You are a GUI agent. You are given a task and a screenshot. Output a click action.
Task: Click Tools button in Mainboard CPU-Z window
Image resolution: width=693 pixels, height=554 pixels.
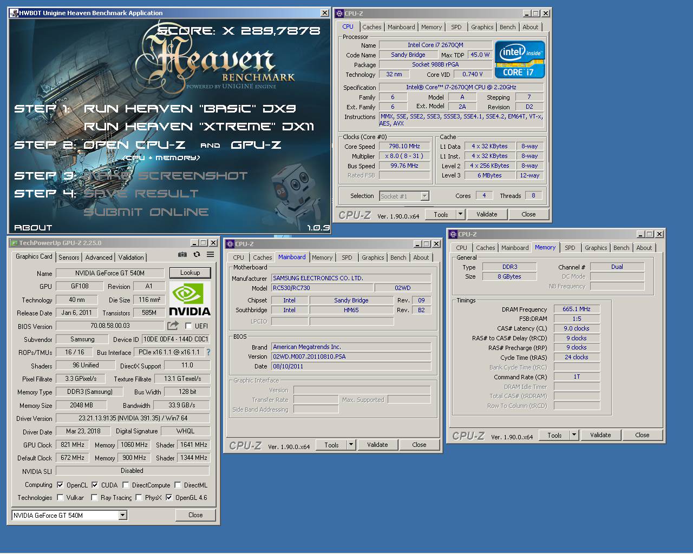[x=332, y=445]
